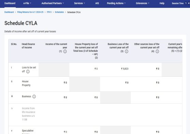Screen dimensions: 190x134
Task: Show info for Other sources loss column
Action: coord(157,51)
